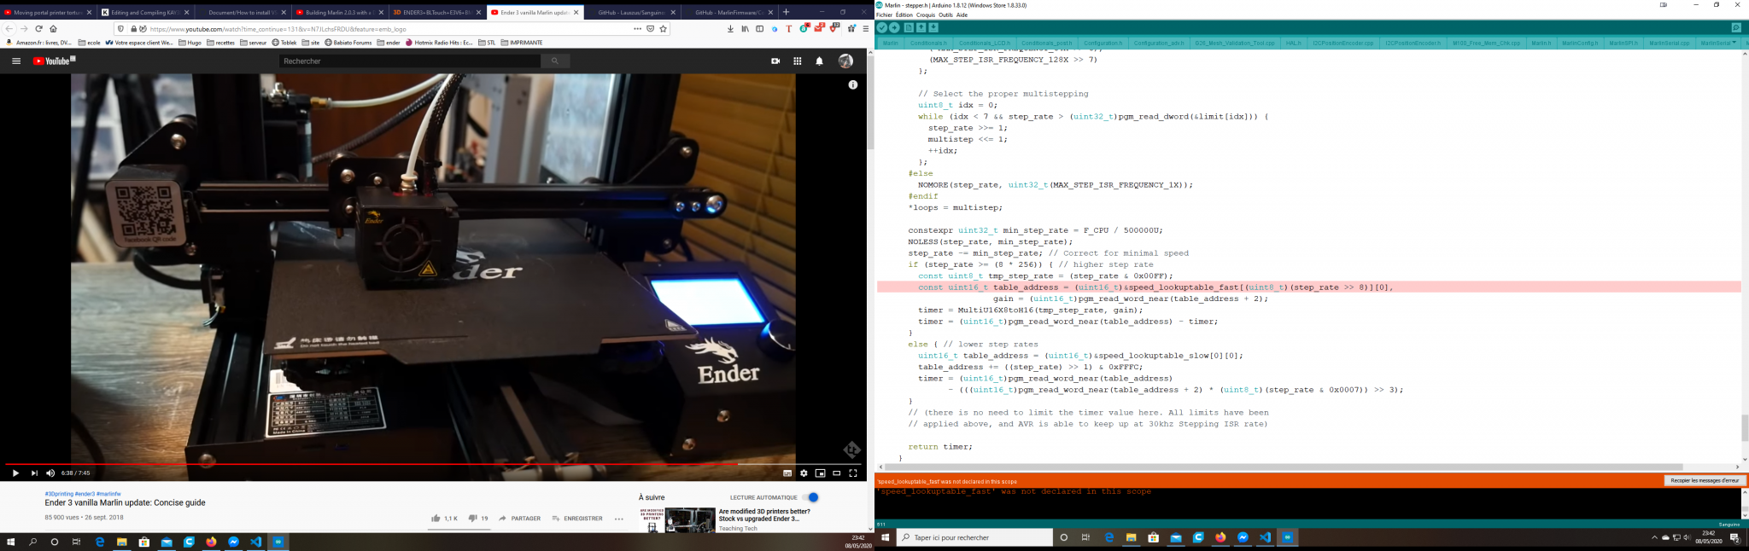Toggle theater mode on the player
Viewport: 1749px width, 551px height.
836,473
